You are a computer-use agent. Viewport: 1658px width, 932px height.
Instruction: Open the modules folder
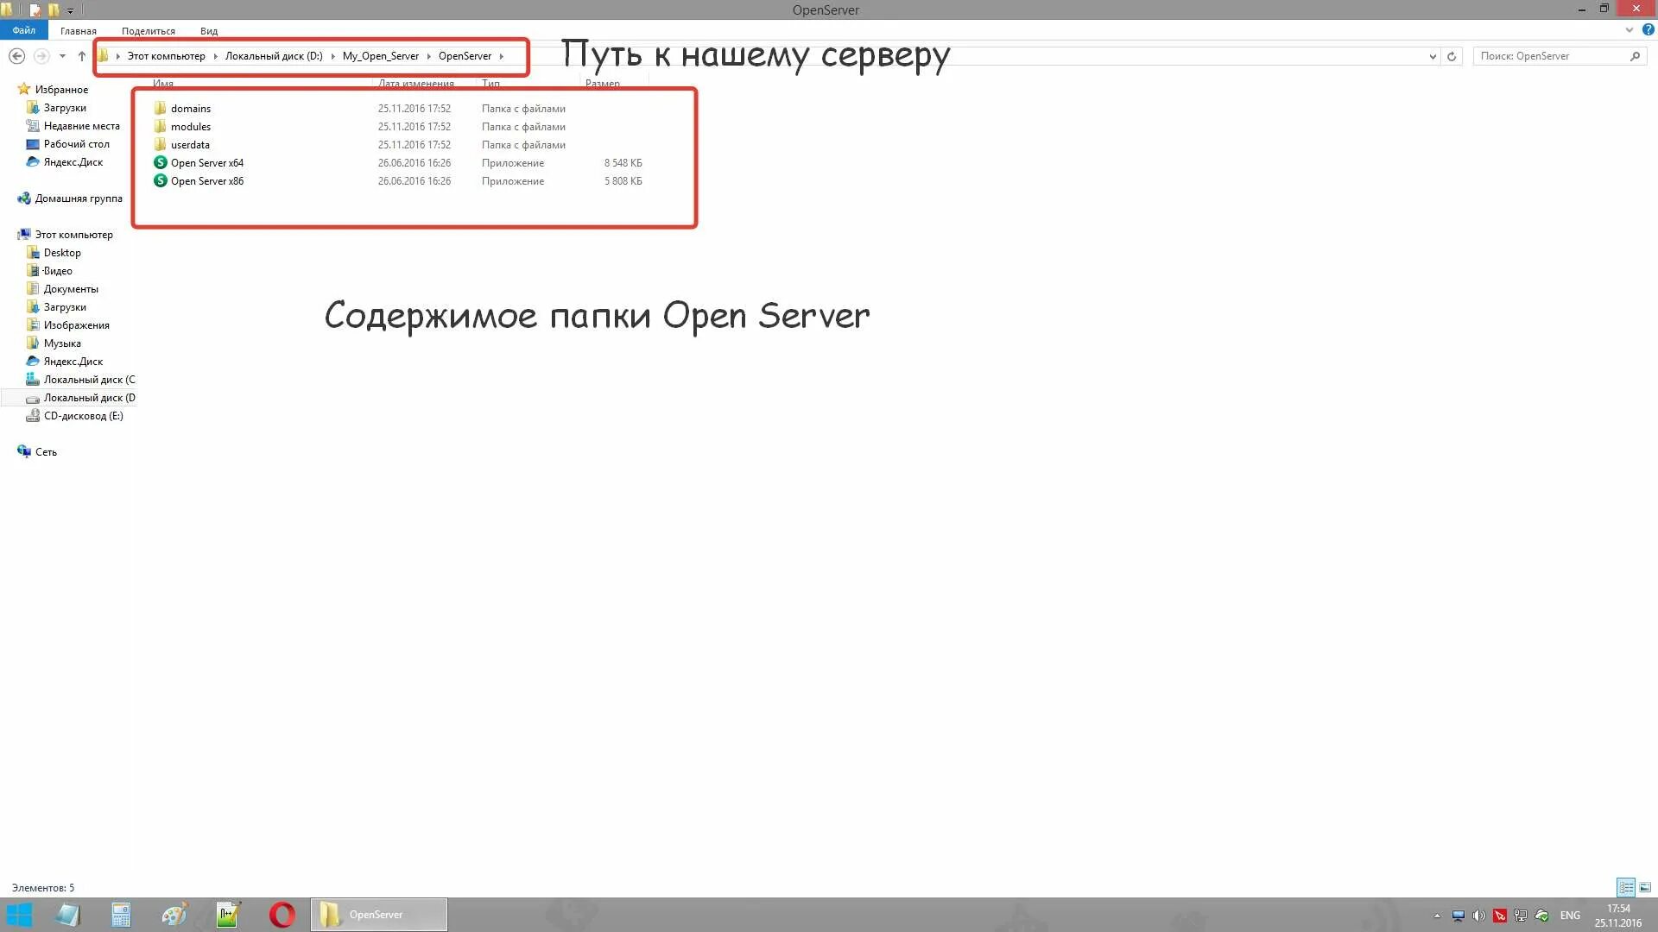tap(190, 126)
